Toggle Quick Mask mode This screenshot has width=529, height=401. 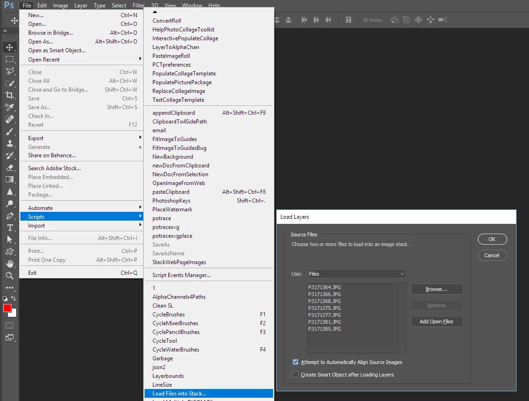[10, 325]
